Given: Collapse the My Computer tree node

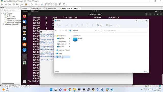Looking at the screenshot, I should coord(2,13).
